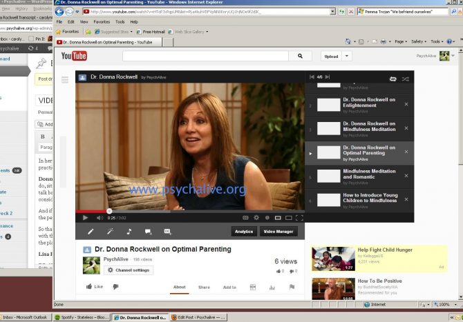The image size is (463, 322).
Task: Click PsychAlive channel name link
Action: 116,259
